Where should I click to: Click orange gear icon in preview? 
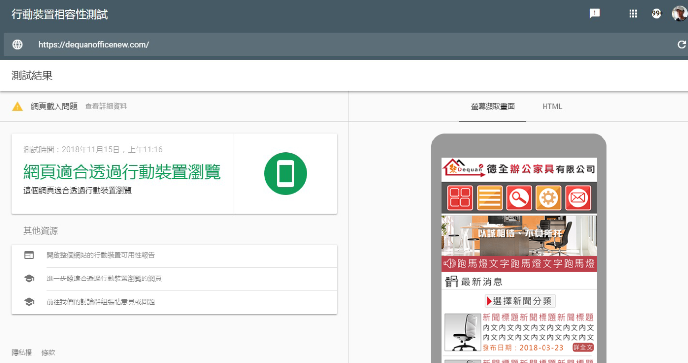tap(548, 198)
